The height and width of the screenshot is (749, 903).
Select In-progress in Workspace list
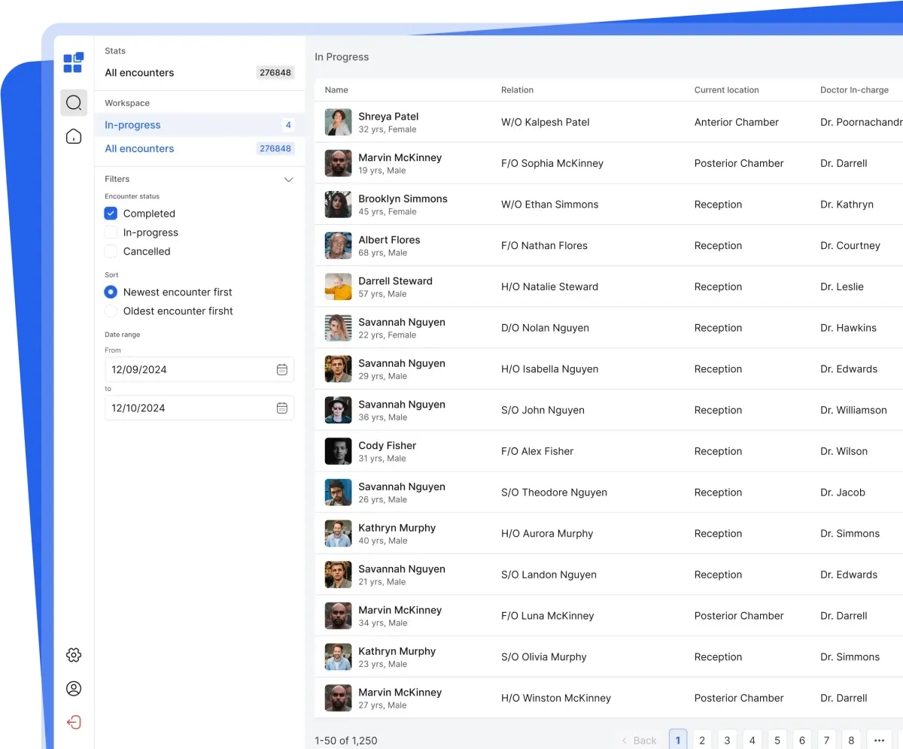click(199, 125)
